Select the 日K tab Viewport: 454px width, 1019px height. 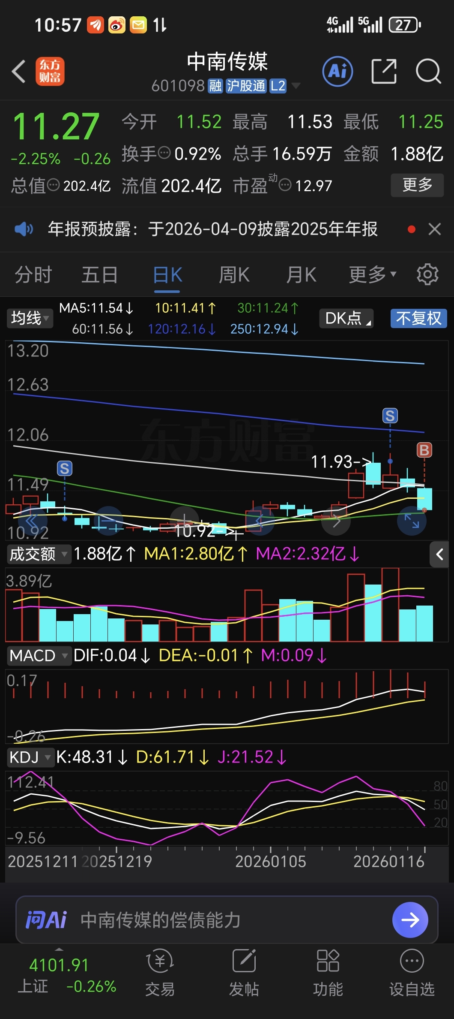click(167, 274)
